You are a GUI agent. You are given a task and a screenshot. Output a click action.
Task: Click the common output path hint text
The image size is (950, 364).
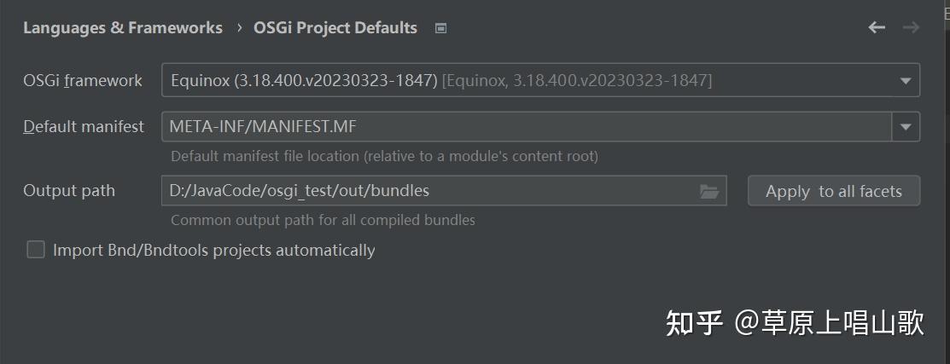click(323, 220)
